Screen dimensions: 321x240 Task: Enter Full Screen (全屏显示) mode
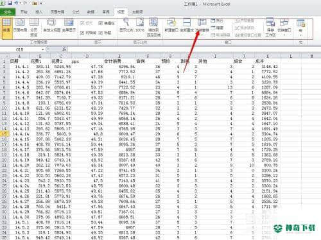coord(69,25)
